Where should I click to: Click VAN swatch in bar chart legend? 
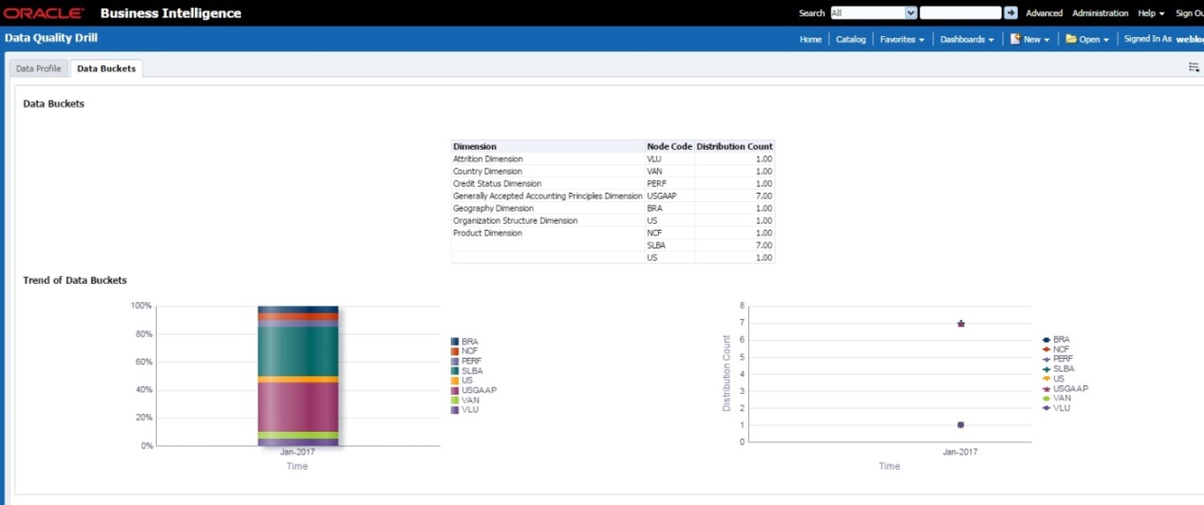tap(455, 400)
